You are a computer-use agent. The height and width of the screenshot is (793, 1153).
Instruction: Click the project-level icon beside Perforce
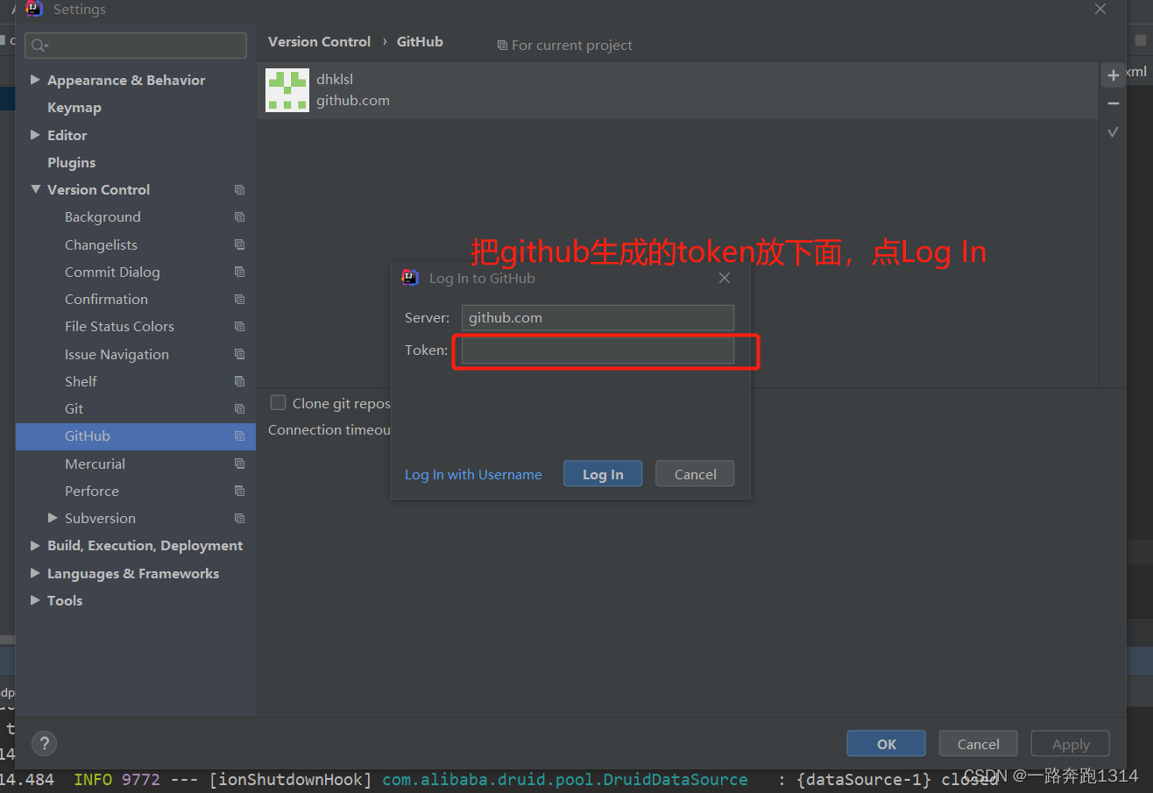coord(239,491)
